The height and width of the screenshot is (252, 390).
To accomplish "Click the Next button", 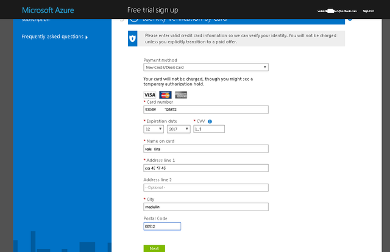I will coord(154,248).
